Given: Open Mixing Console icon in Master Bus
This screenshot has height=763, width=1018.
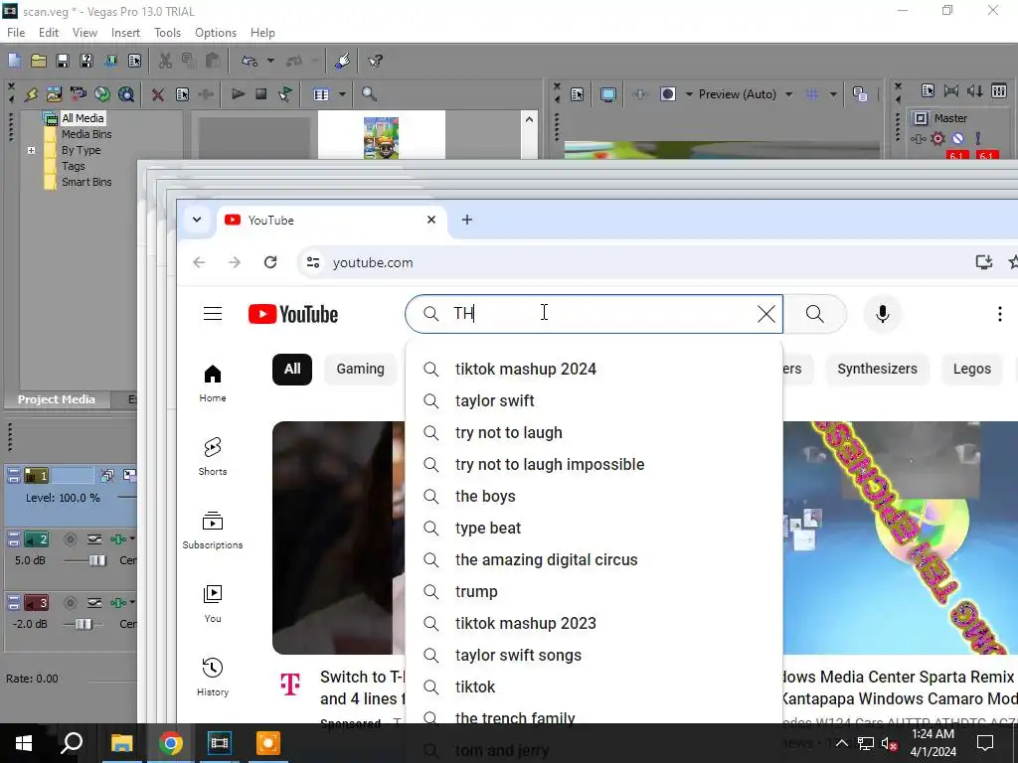Looking at the screenshot, I should tap(999, 90).
